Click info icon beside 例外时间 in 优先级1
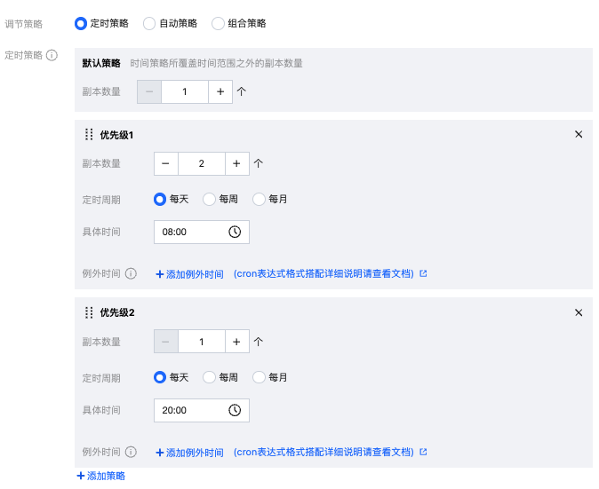This screenshot has width=599, height=489. (x=131, y=273)
